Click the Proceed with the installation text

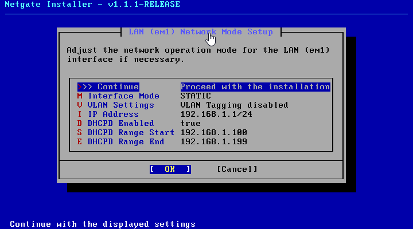(x=255, y=87)
